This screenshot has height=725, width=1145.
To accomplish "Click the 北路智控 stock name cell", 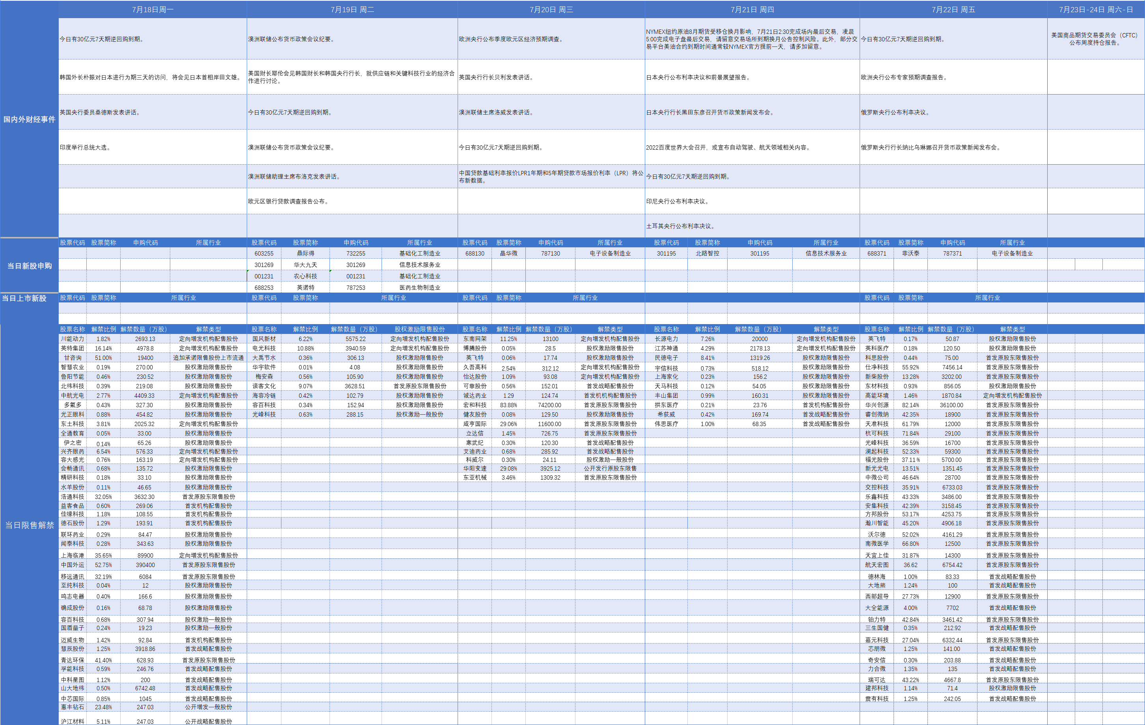I will click(707, 253).
